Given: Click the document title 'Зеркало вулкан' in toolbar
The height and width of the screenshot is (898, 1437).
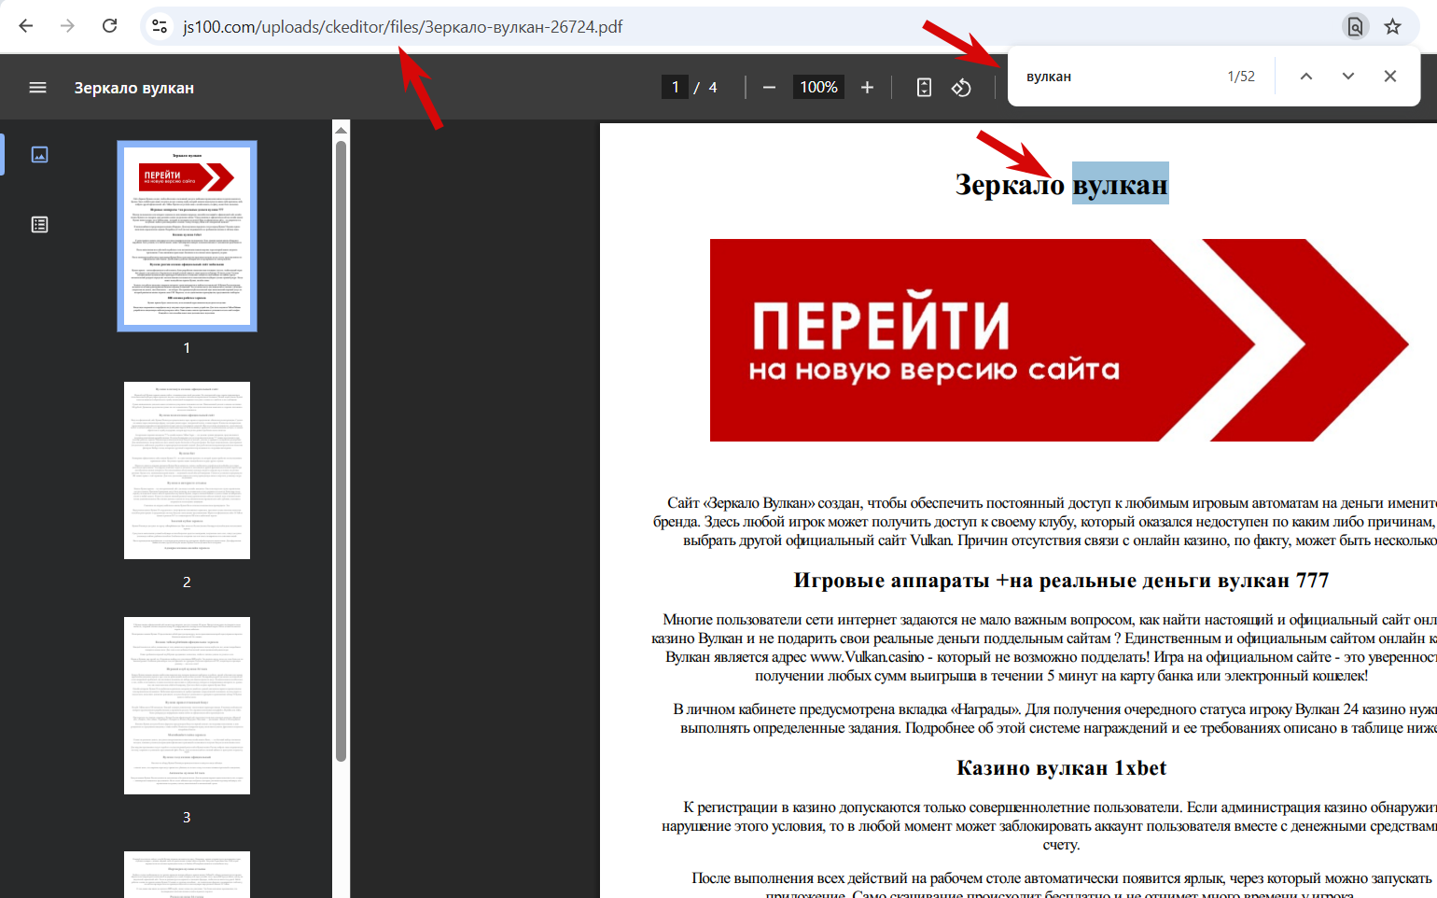Looking at the screenshot, I should [x=134, y=88].
